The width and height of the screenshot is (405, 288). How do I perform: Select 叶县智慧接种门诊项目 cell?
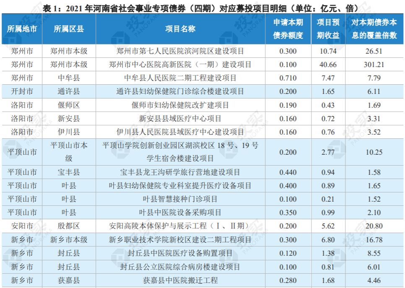[x=180, y=199]
